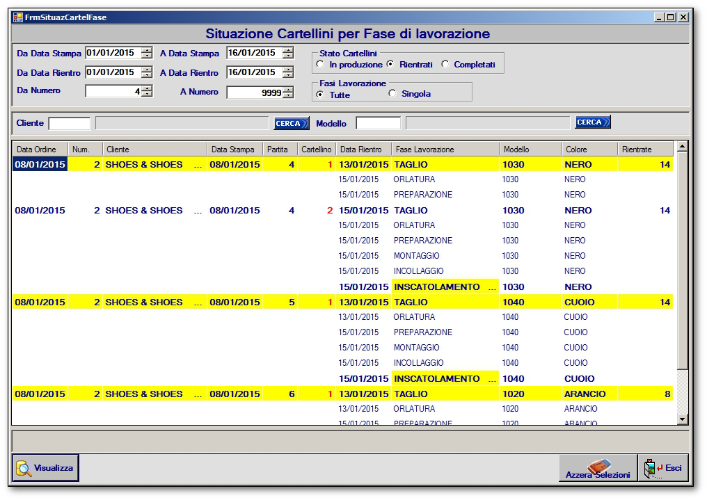The image size is (707, 500).
Task: Click the CERCA button next to Cliente
Action: [292, 123]
